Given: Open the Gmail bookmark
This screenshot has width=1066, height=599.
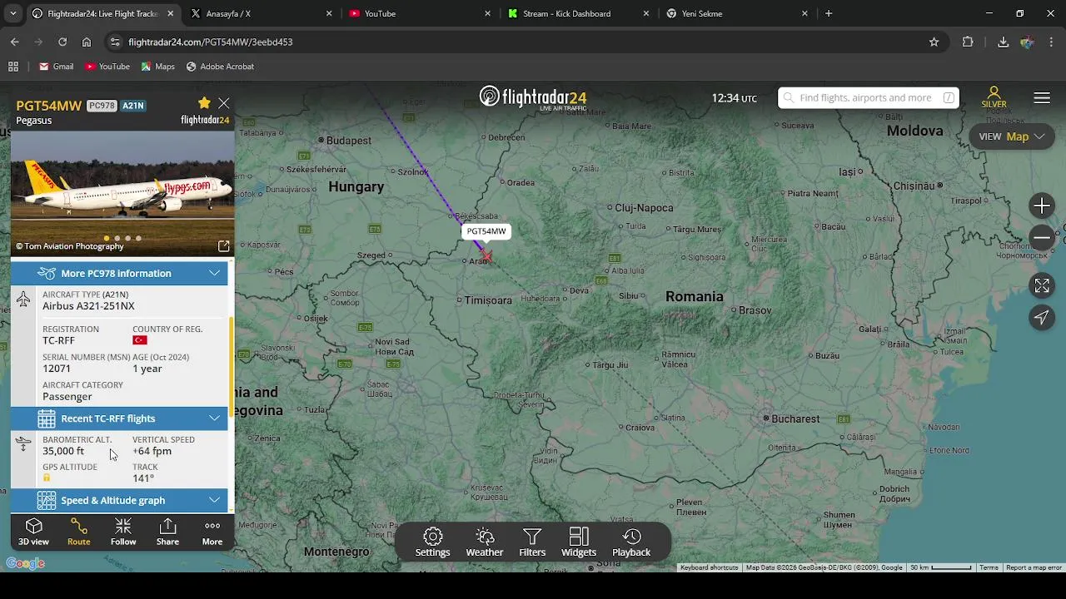Looking at the screenshot, I should tap(56, 67).
